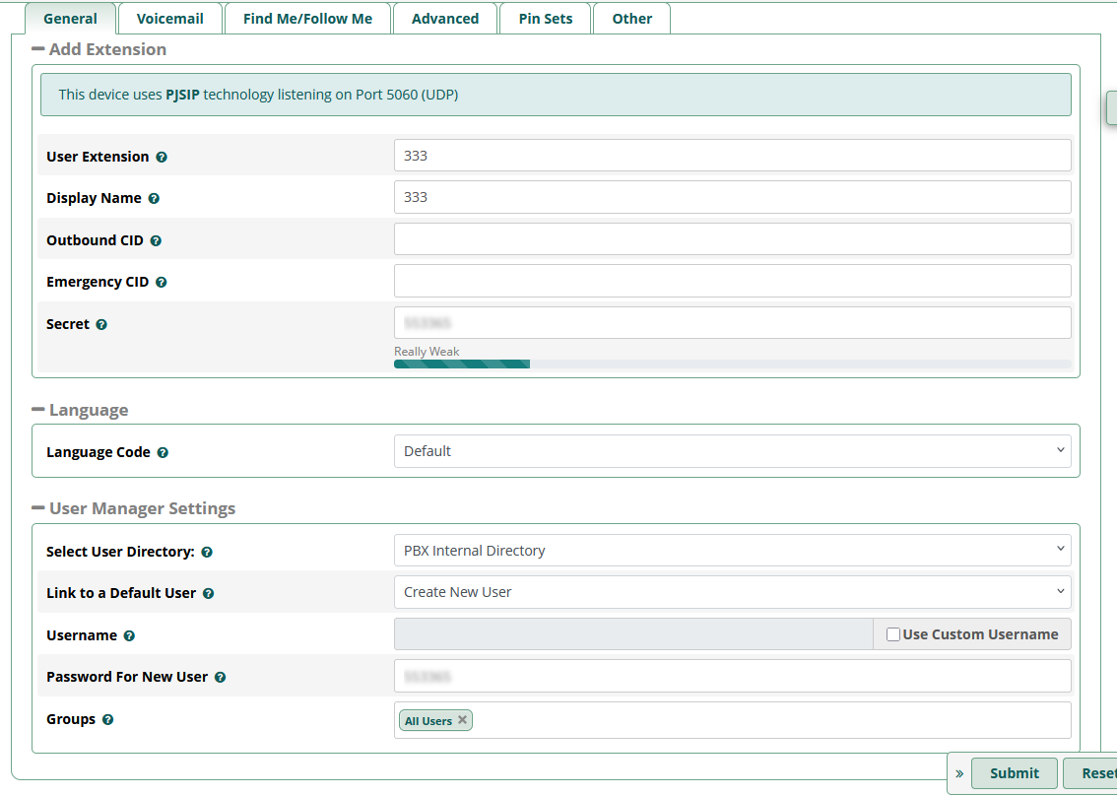Click the Secret strength progress bar
The width and height of the screenshot is (1117, 795).
(x=731, y=364)
